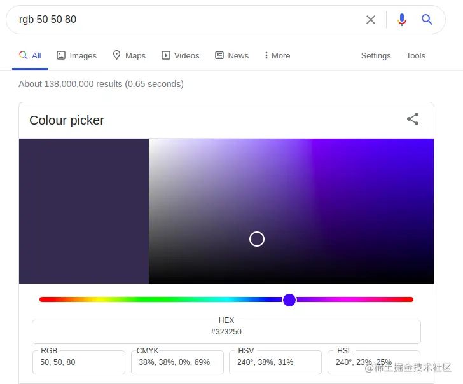Click the hue slider handle

[x=289, y=300]
